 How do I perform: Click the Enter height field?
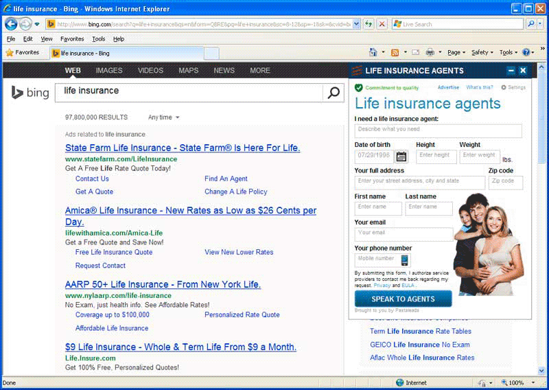[x=436, y=157]
